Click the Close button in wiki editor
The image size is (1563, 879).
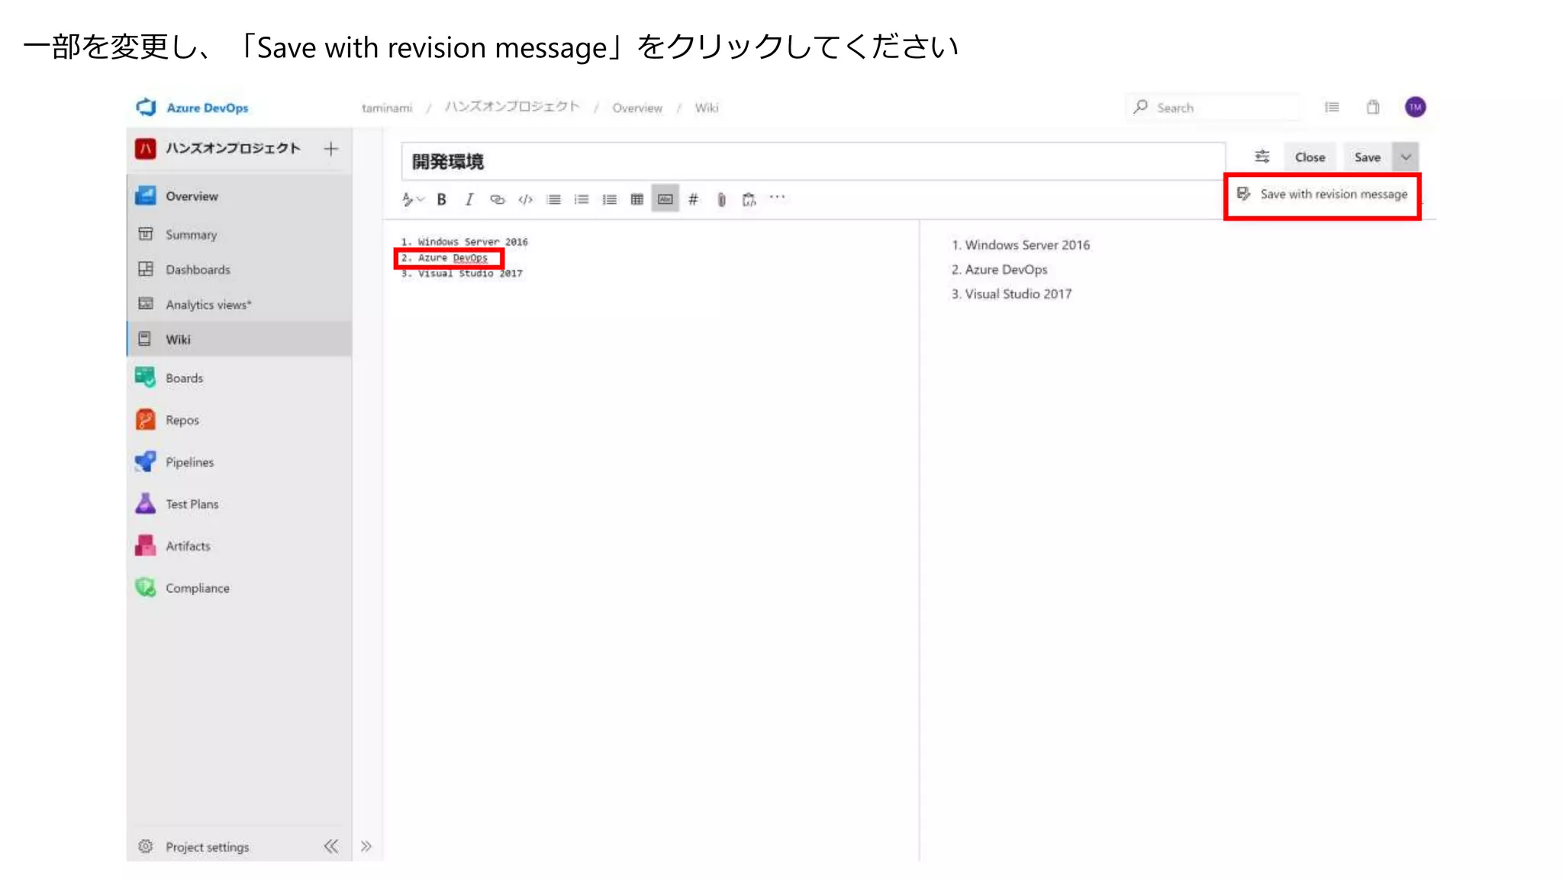(1310, 157)
